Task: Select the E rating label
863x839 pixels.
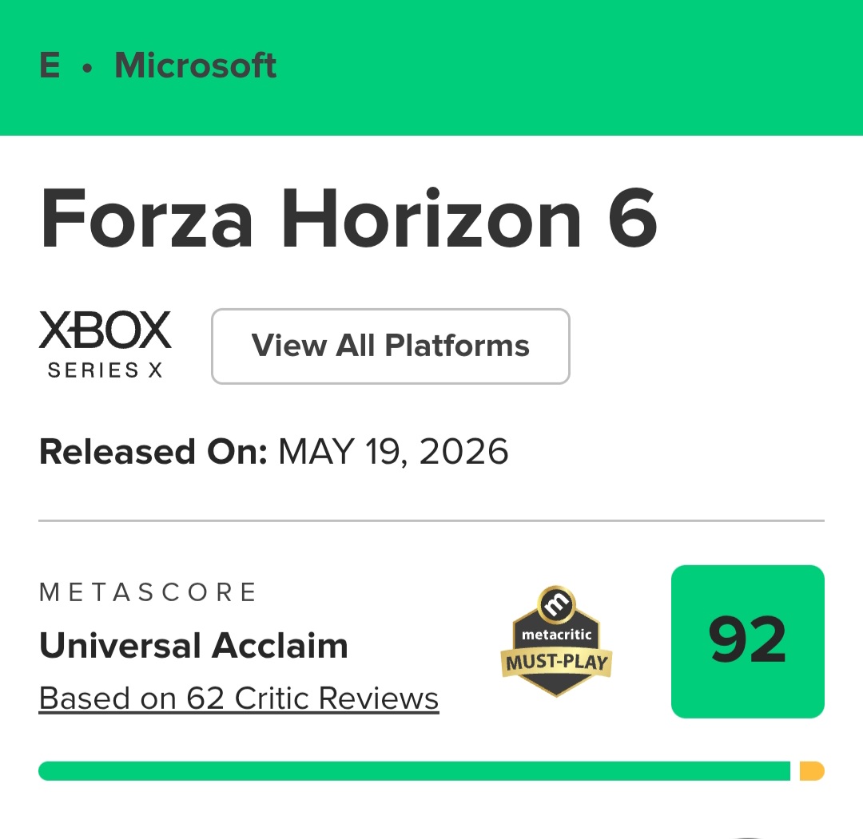Action: pos(50,65)
